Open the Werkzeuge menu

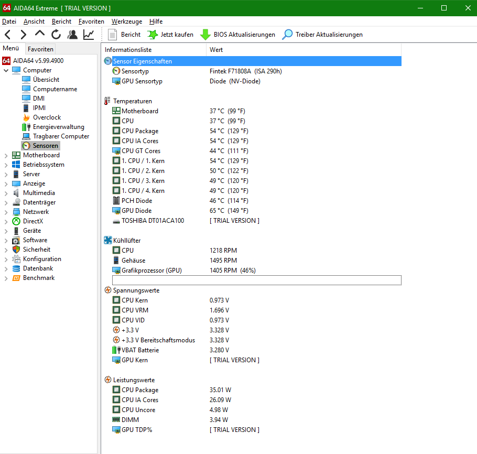pos(127,21)
